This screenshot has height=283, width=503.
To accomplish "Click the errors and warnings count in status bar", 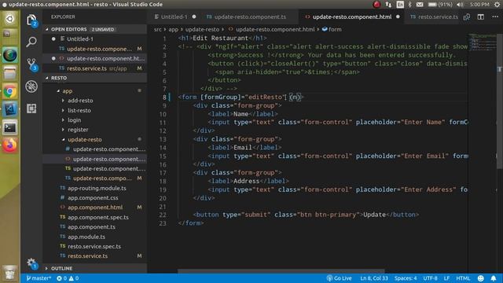I will click(68, 278).
